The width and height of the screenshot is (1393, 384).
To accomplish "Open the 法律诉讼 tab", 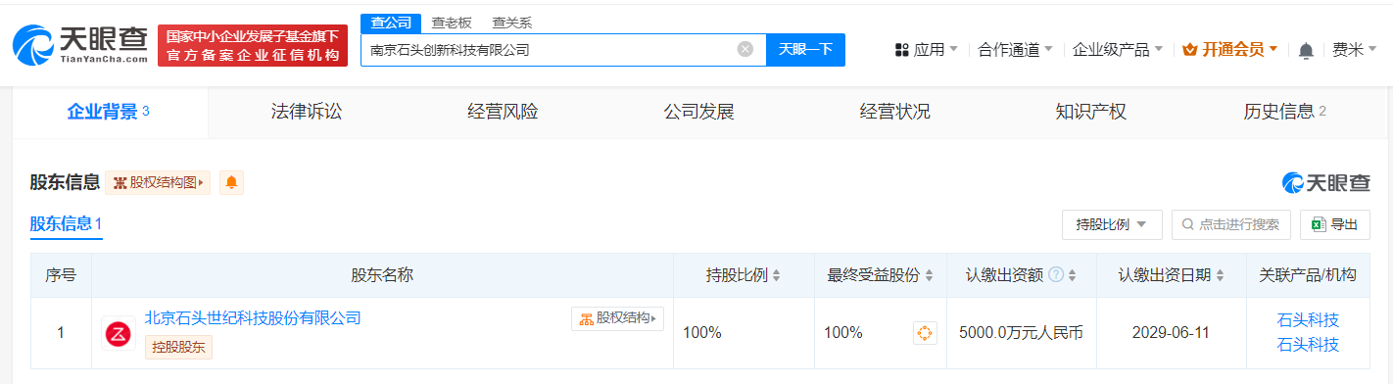I will (307, 112).
